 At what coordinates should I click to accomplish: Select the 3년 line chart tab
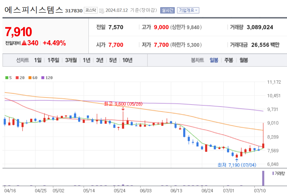pyautogui.click(x=100, y=60)
